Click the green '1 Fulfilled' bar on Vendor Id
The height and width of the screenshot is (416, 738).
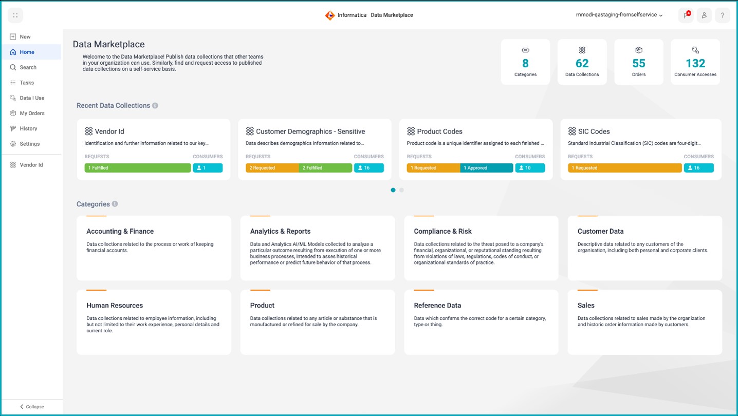coord(137,168)
